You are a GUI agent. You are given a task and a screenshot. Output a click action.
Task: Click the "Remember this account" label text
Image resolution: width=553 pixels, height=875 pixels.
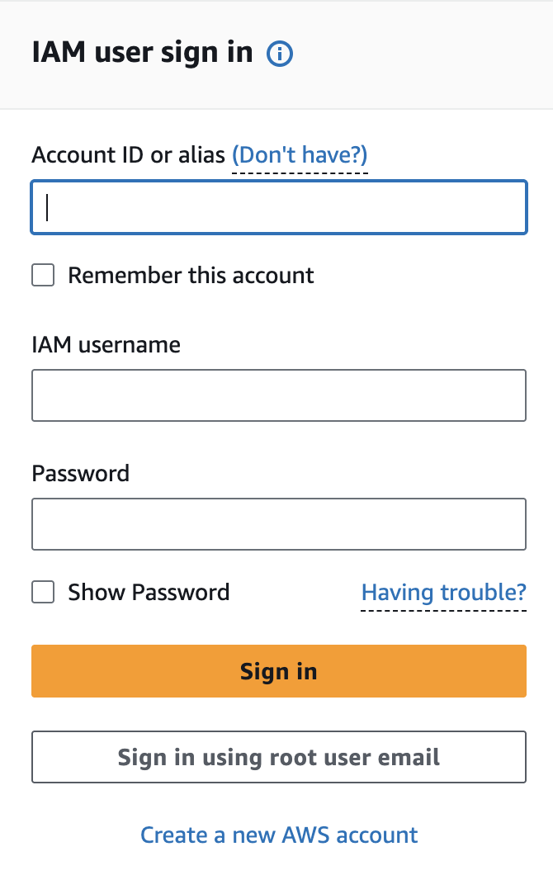(191, 275)
